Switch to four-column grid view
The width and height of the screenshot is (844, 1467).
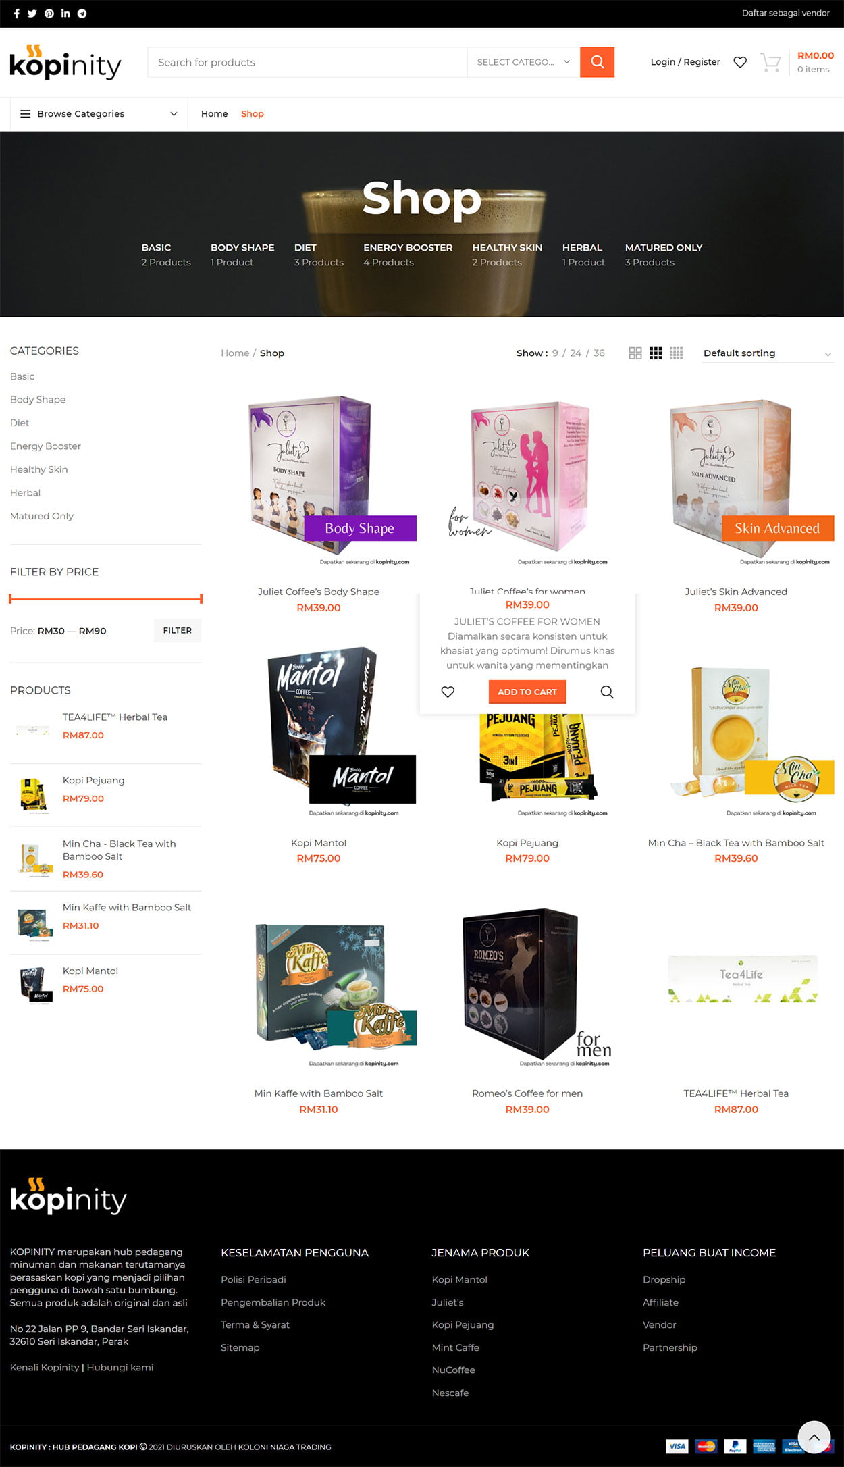click(677, 353)
